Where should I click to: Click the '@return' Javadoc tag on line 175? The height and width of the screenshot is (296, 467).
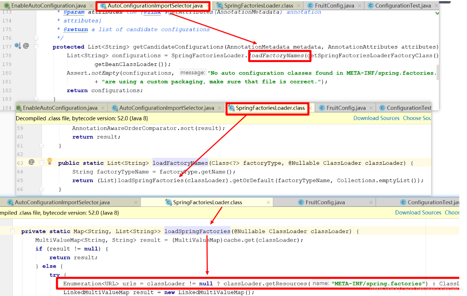click(x=76, y=29)
